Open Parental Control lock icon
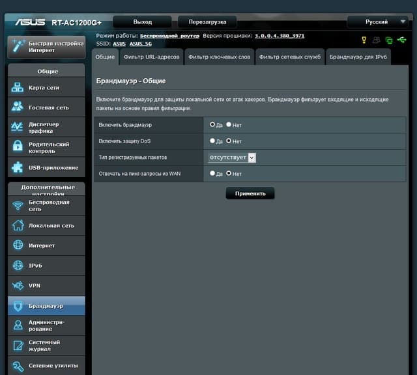 tap(18, 146)
